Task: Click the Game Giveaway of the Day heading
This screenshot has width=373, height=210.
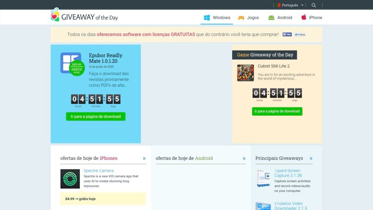Action: pos(264,55)
